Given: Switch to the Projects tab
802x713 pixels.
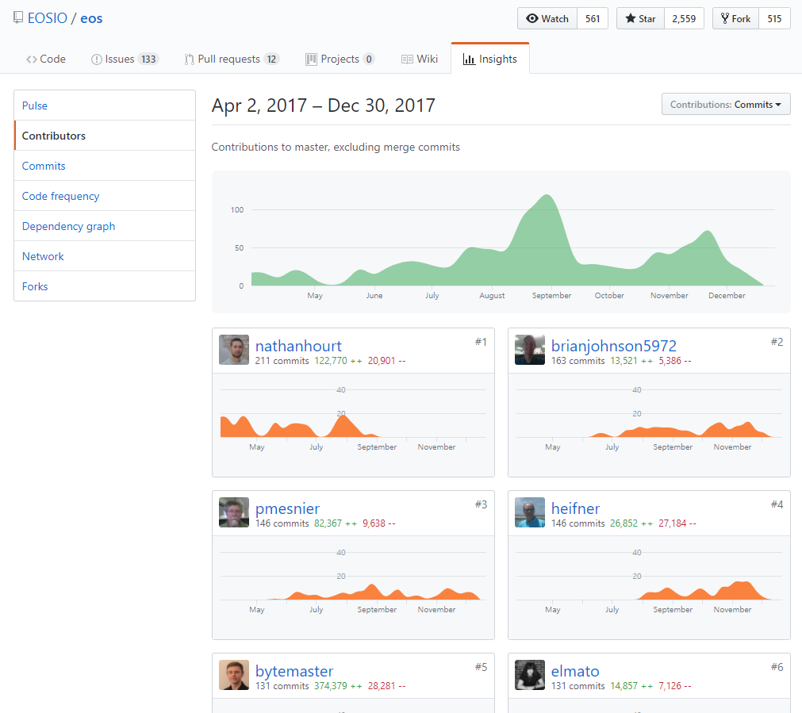Looking at the screenshot, I should point(340,59).
